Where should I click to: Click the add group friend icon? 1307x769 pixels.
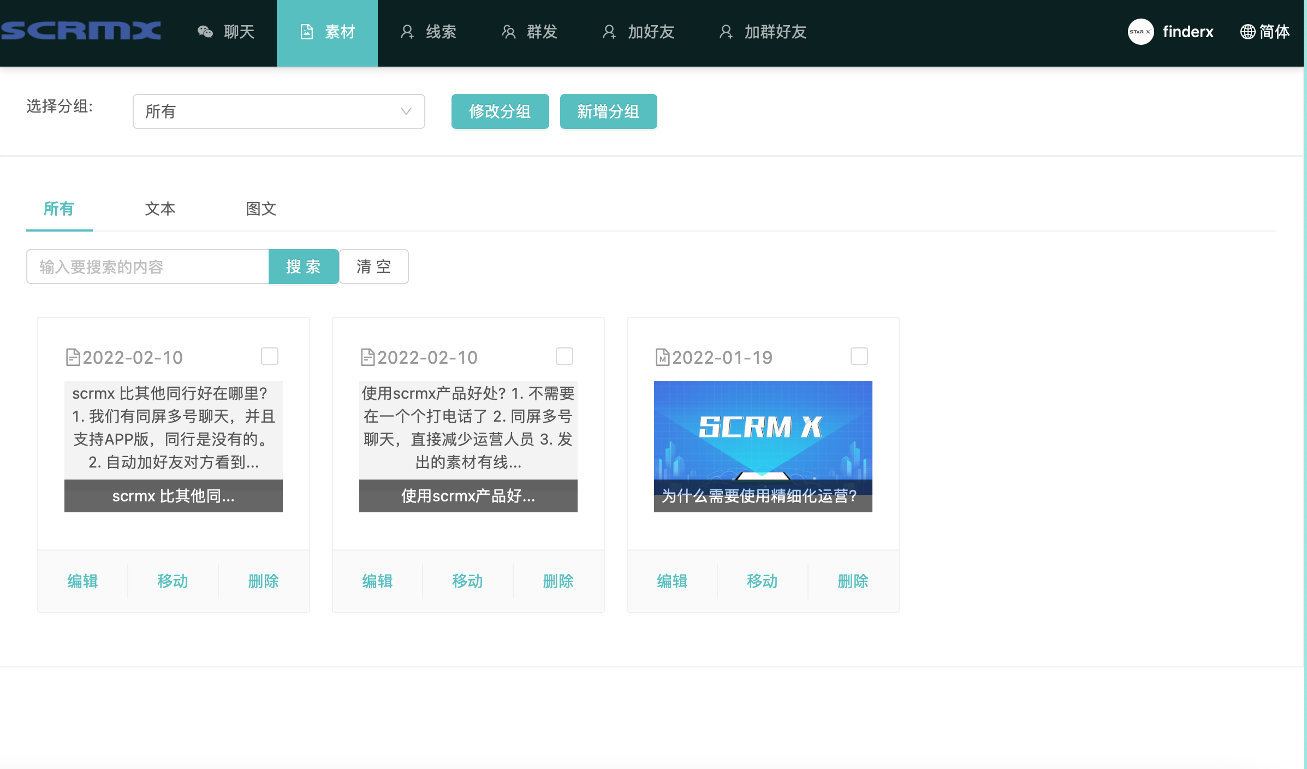point(726,32)
